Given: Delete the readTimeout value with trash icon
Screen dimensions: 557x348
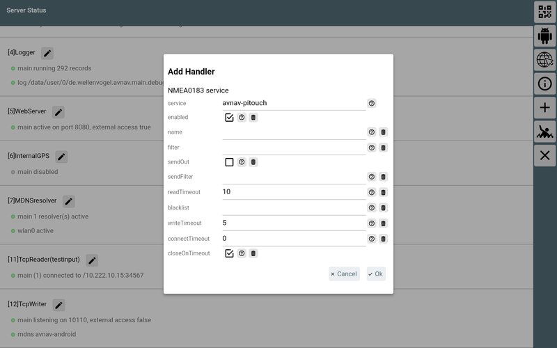Looking at the screenshot, I should 383,192.
